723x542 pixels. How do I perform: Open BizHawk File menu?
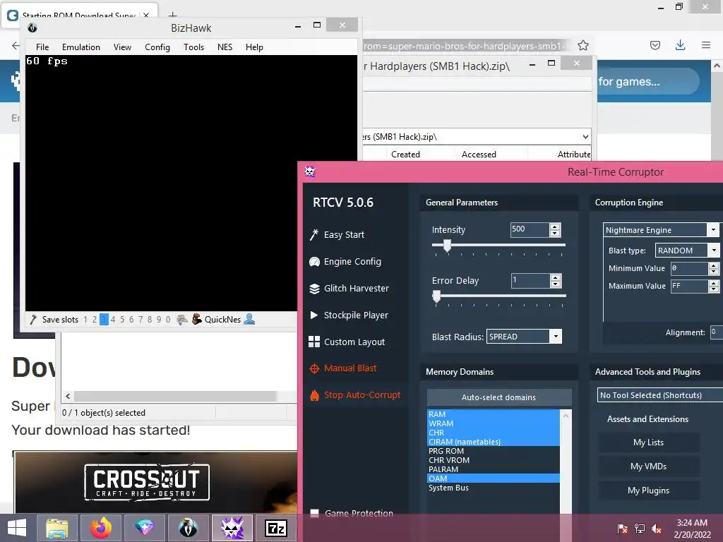42,47
